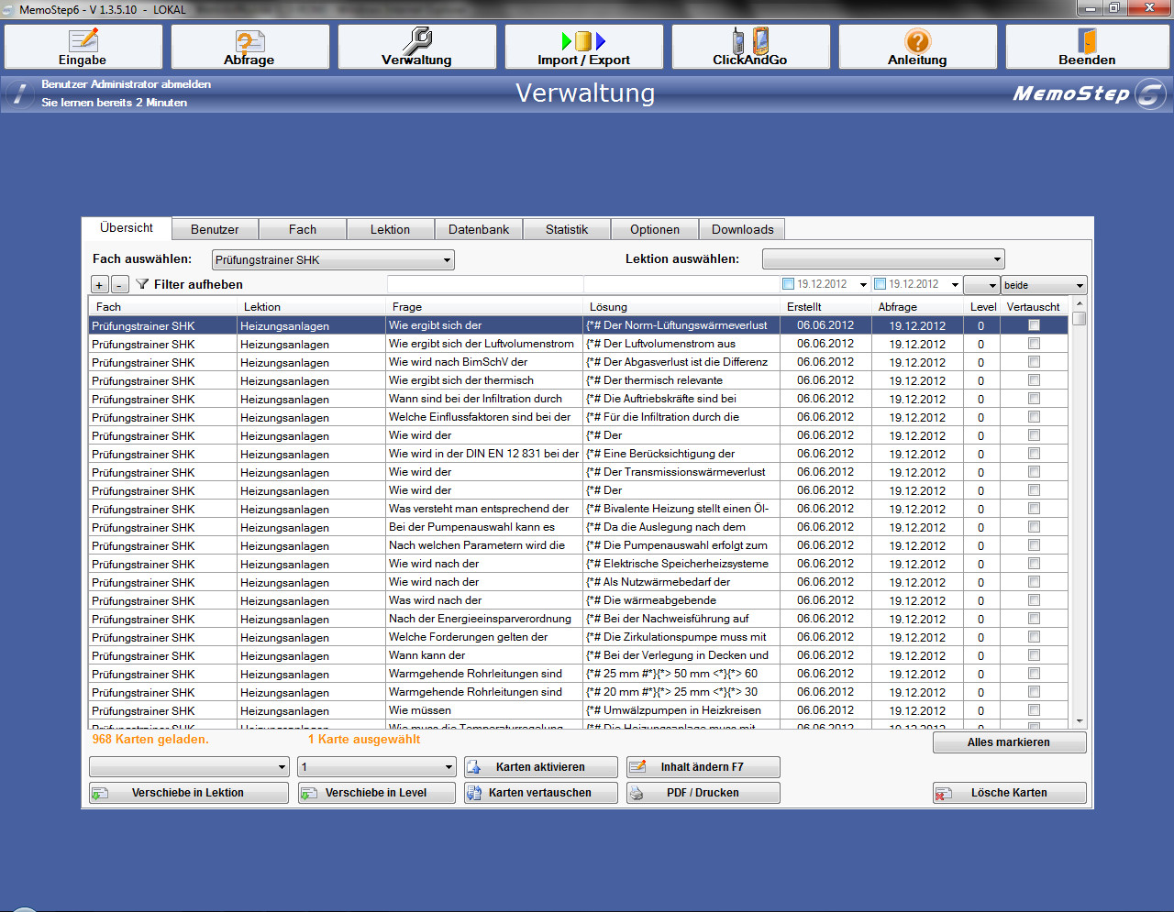Click the Frage filter text field
The height and width of the screenshot is (912, 1174).
pyautogui.click(x=484, y=284)
